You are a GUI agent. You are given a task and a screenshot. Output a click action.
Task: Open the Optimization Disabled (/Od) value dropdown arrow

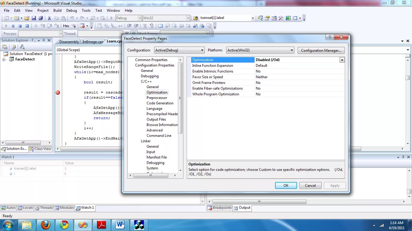coord(342,60)
